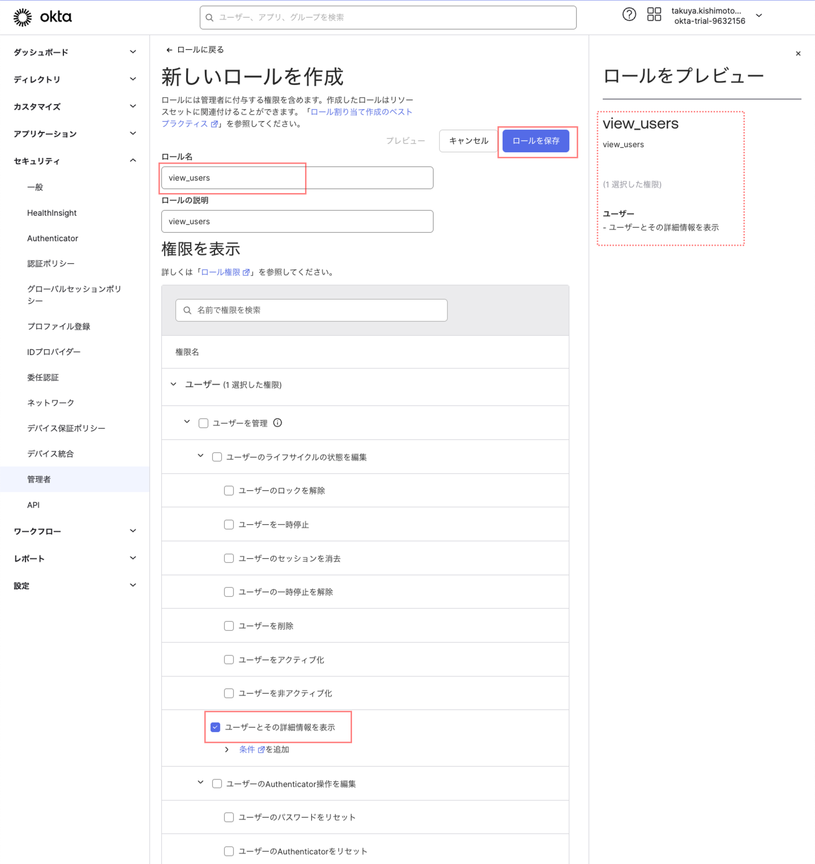Enable the ユーザーを削除 checkbox
The width and height of the screenshot is (815, 864).
coord(229,626)
